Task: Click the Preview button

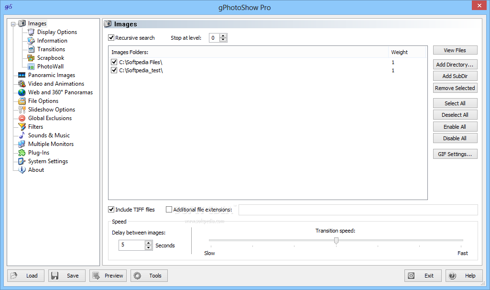Action: click(x=108, y=276)
